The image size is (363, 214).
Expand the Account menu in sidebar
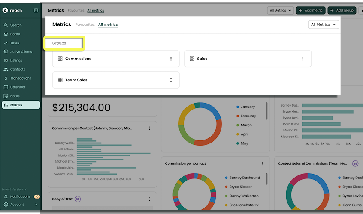[x=21, y=205]
